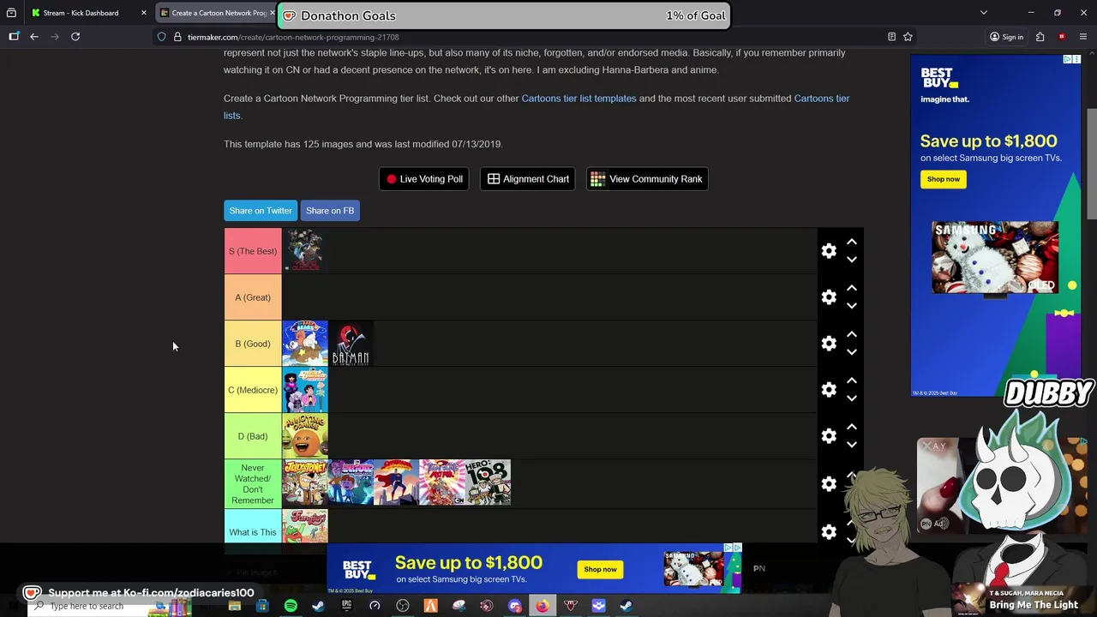
Task: Select the What is This tier label
Action: pos(253,532)
